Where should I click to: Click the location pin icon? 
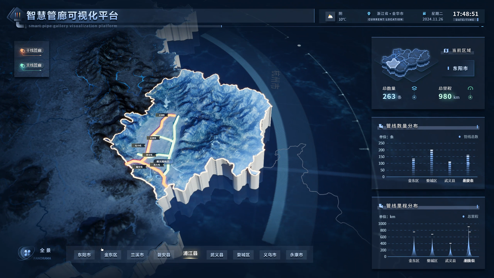[369, 14]
